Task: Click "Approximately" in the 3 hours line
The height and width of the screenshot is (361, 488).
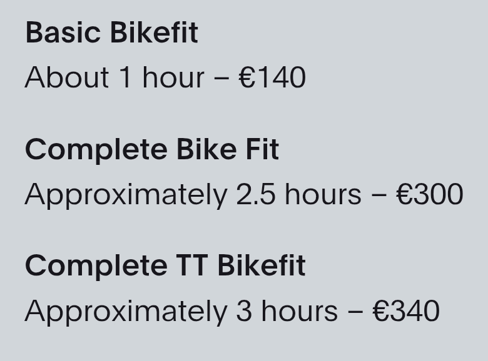Action: (126, 311)
